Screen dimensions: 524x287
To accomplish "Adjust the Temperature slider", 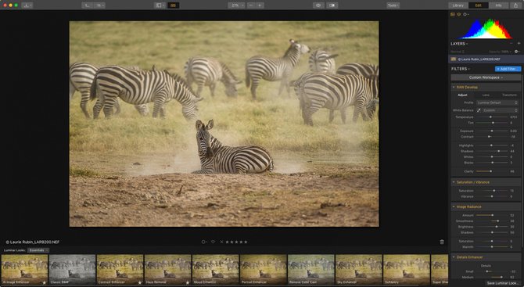I will click(x=492, y=117).
